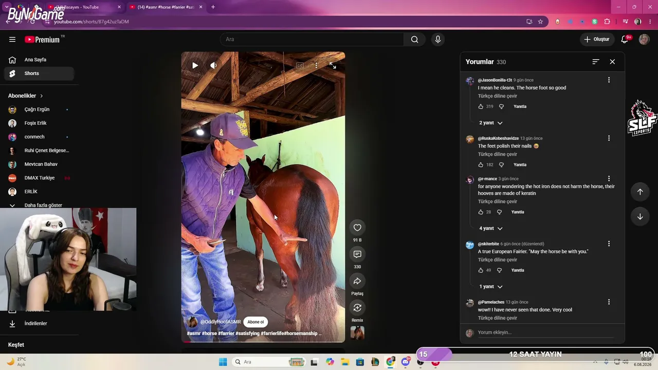This screenshot has width=658, height=370.
Task: Sort comments using the sort icon
Action: coord(596,62)
